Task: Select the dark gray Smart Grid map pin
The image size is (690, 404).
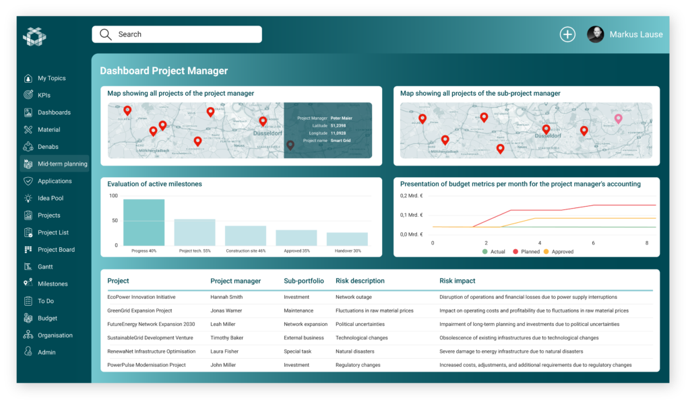Action: (x=290, y=145)
